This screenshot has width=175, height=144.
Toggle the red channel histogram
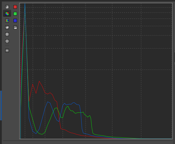click(15, 7)
